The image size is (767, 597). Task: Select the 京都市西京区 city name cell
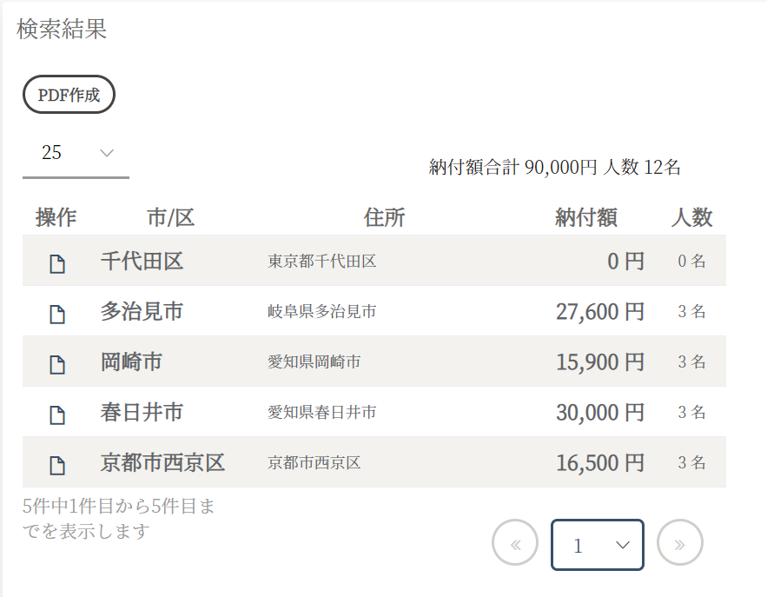pyautogui.click(x=162, y=462)
